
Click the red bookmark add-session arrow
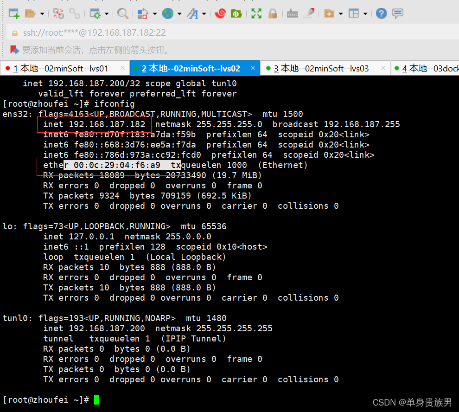[x=14, y=50]
